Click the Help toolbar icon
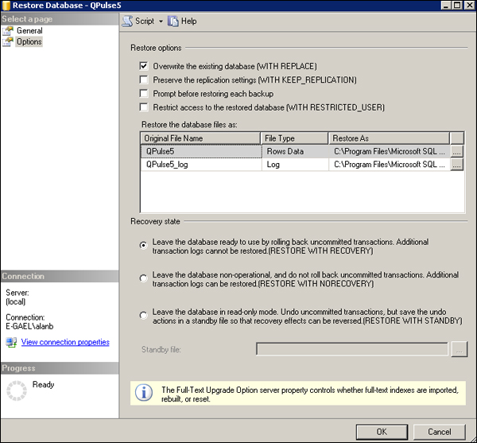The width and height of the screenshot is (477, 443). 173,21
